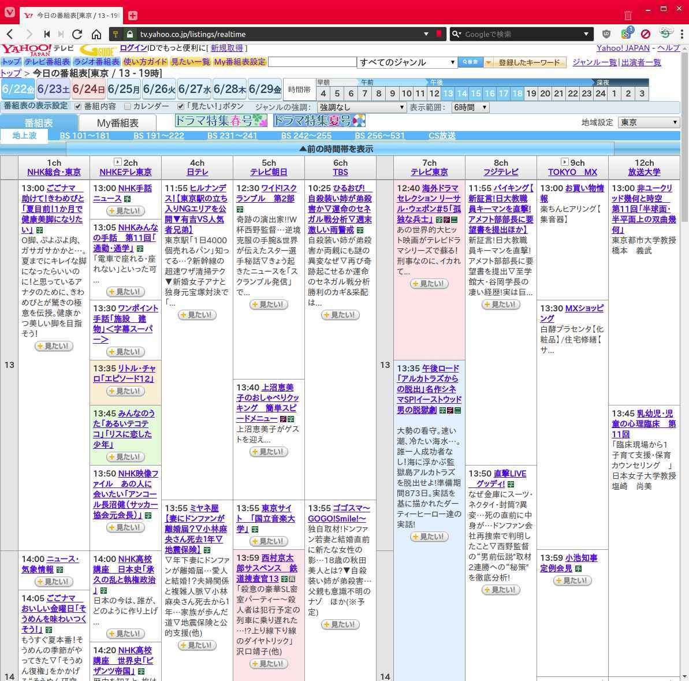Open the browser vertical dots menu

[x=681, y=34]
